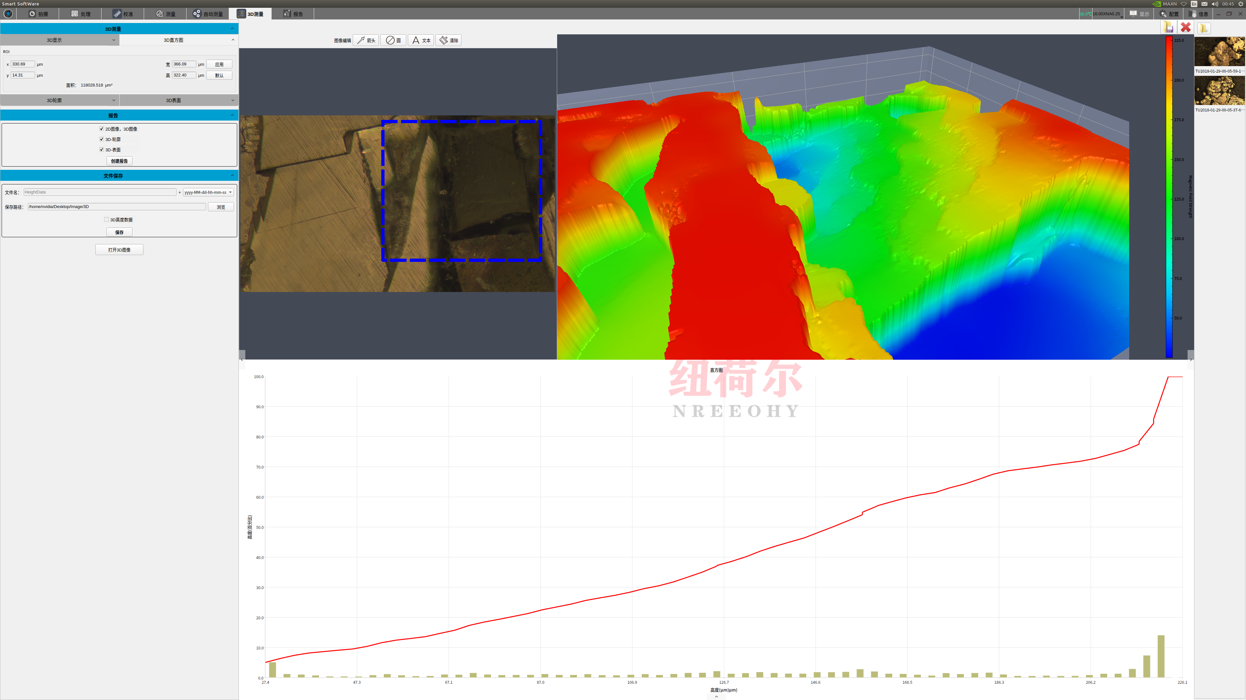Switch to the 自动测量 tab

[x=208, y=14]
